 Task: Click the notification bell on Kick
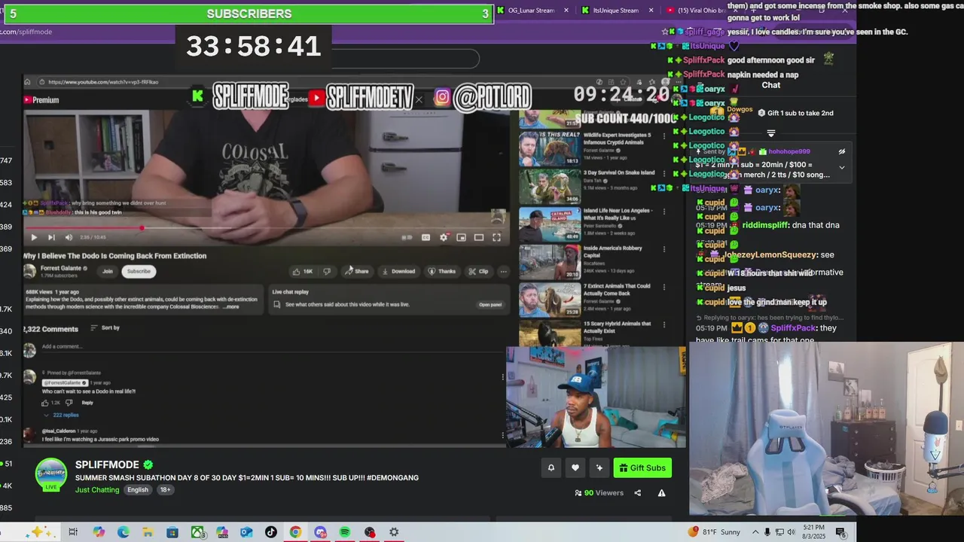click(x=551, y=468)
